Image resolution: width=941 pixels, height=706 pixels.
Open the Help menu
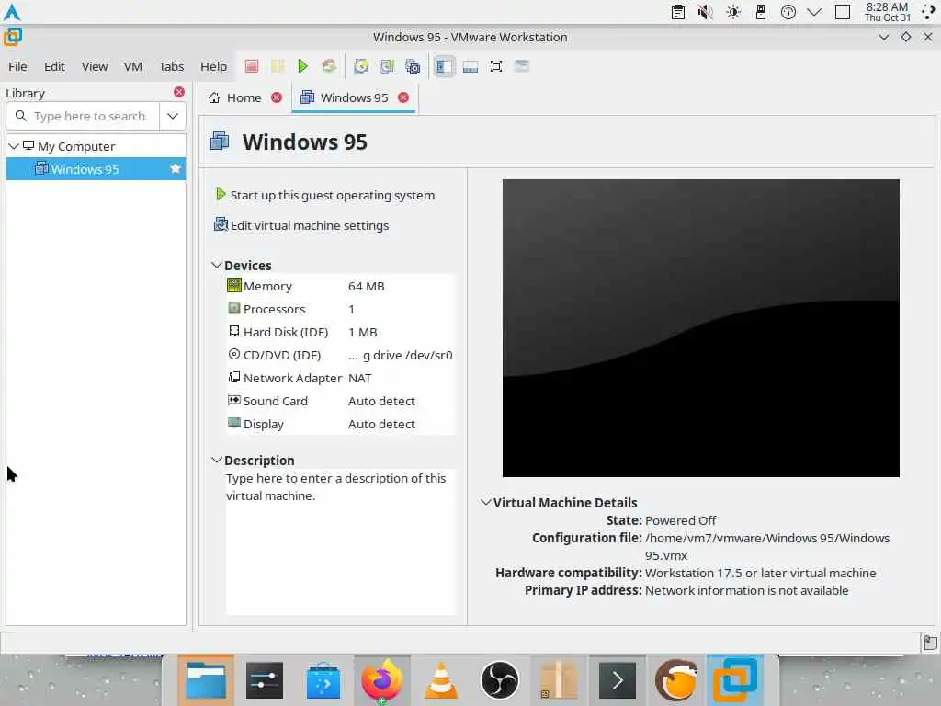click(x=213, y=66)
